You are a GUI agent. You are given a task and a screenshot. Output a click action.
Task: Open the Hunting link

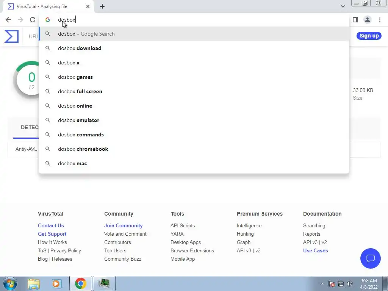pyautogui.click(x=245, y=234)
